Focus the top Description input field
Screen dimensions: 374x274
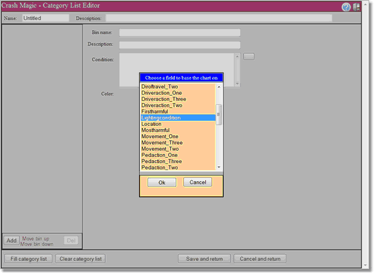[x=219, y=18]
